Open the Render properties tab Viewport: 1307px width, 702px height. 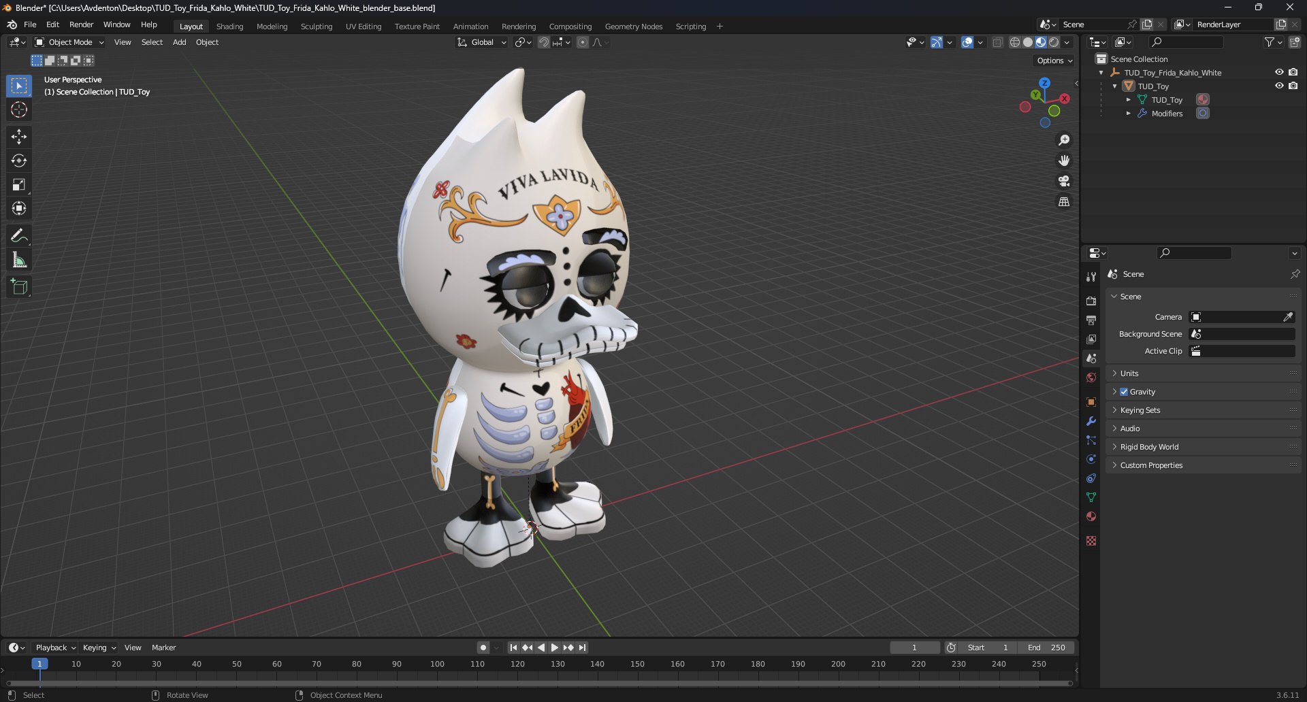(x=1091, y=301)
